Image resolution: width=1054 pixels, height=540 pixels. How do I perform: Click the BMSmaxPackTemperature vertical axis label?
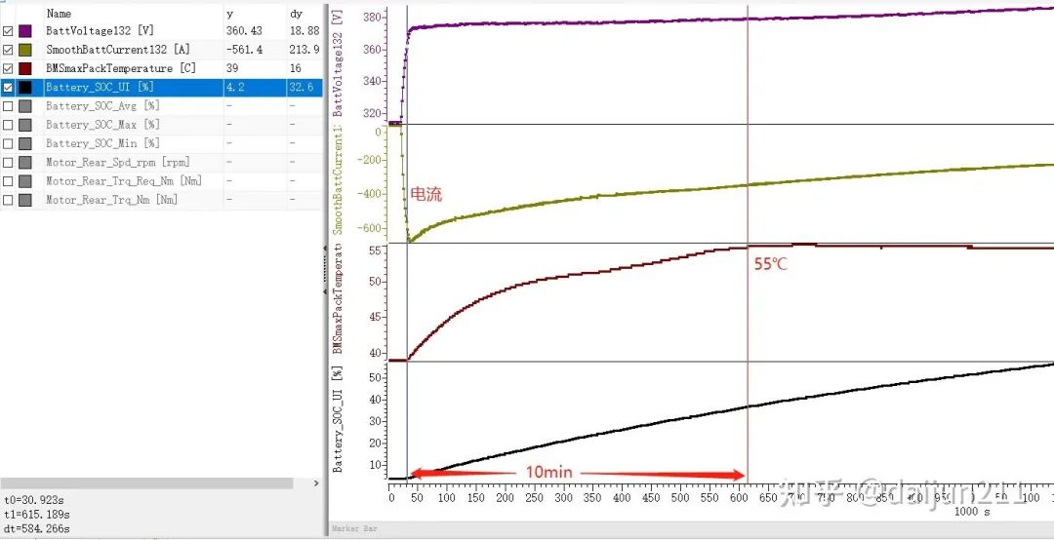(x=338, y=299)
